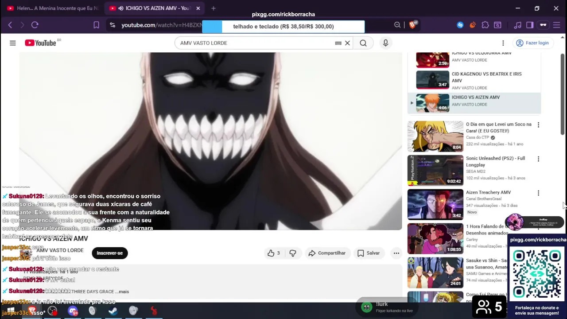
Task: Open Brave Leo glasses toolbar icon
Action: [543, 25]
